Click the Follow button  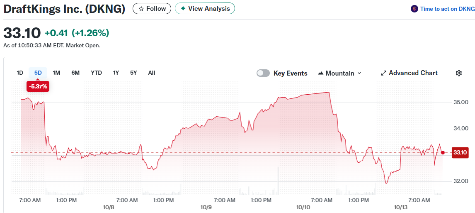coord(152,8)
